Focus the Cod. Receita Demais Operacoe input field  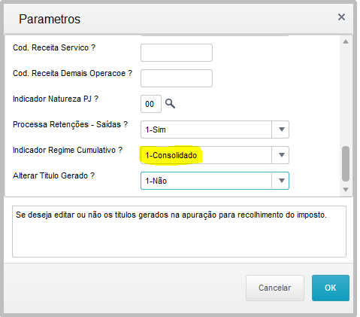(177, 78)
